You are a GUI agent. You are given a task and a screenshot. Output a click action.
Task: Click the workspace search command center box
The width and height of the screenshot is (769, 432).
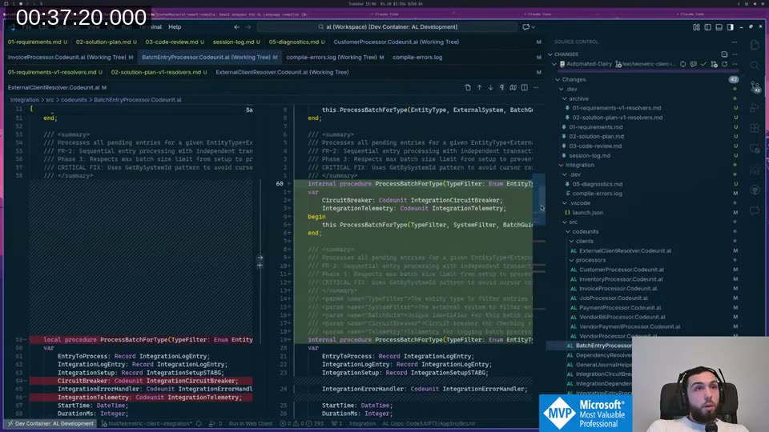click(x=388, y=27)
